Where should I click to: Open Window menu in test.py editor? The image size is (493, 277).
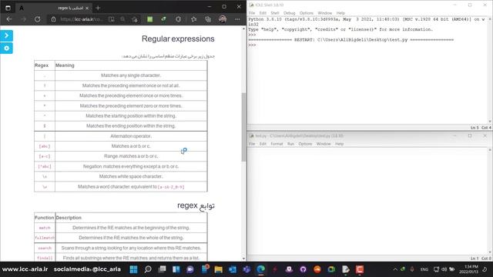click(x=324, y=144)
